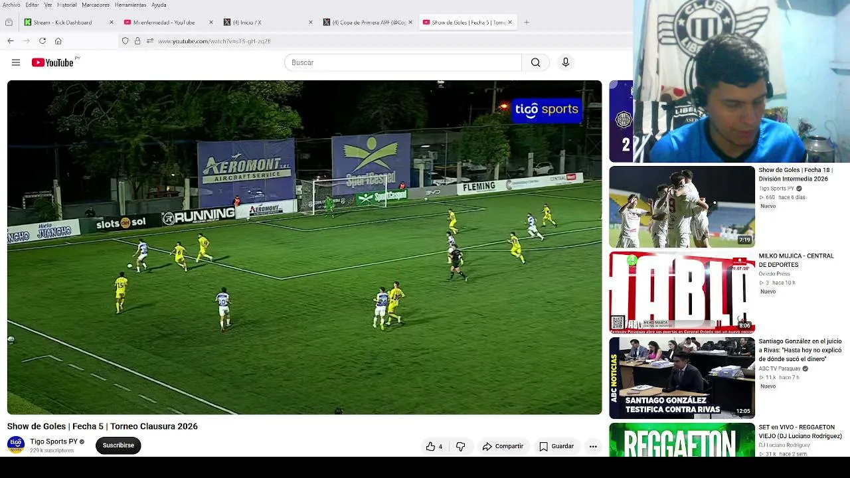The width and height of the screenshot is (850, 478).
Task: Open the Reggaeton Viejo live thumbnail
Action: pyautogui.click(x=682, y=439)
